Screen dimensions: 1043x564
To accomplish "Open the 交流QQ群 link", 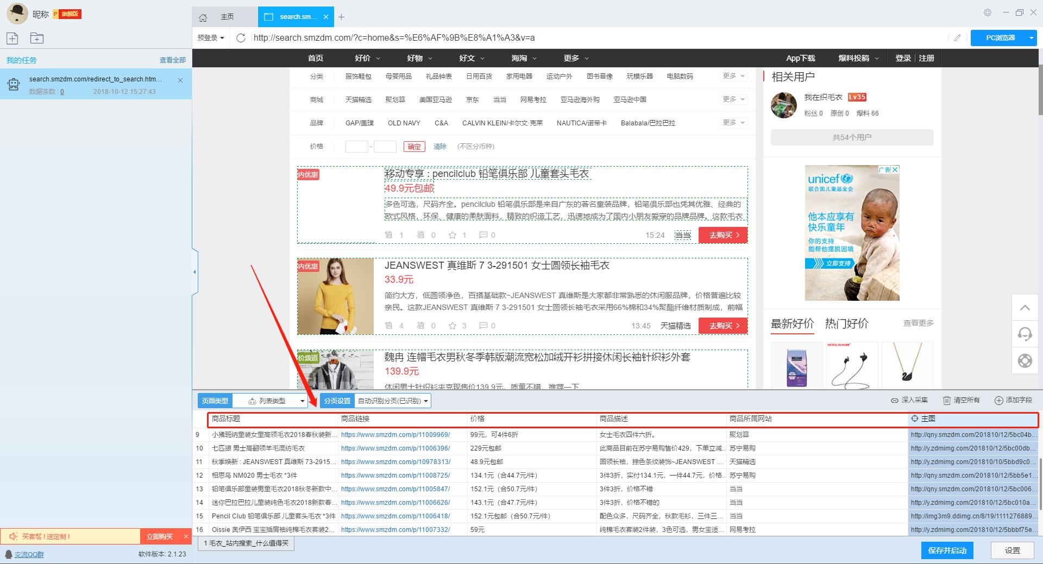I will coord(29,554).
